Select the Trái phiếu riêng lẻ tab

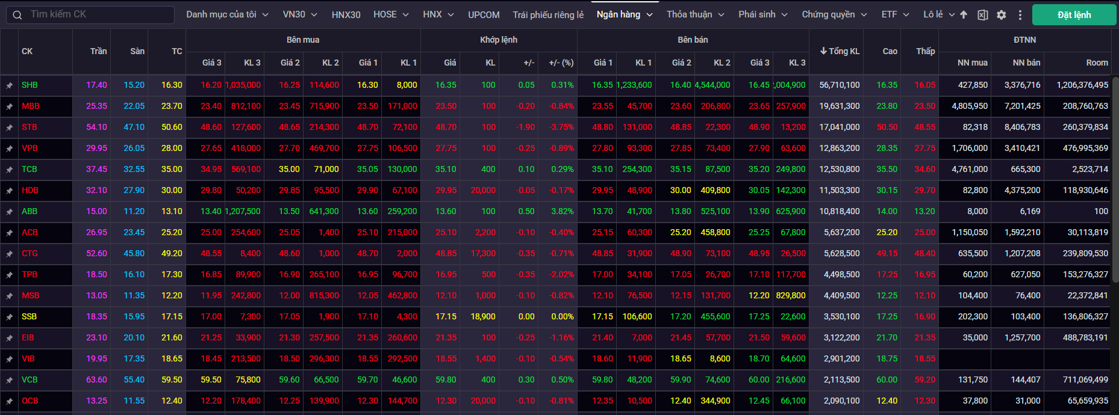(x=548, y=14)
